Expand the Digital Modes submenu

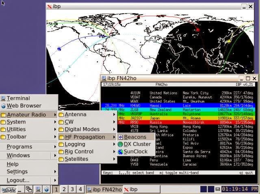(87, 129)
